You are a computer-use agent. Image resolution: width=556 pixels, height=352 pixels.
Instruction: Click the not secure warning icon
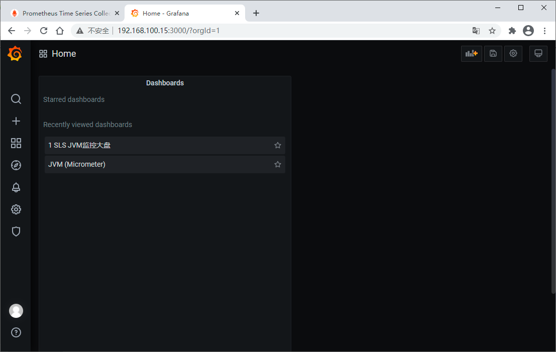coord(80,31)
